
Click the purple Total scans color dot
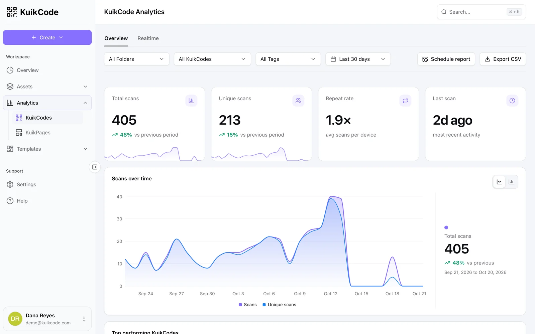click(x=446, y=227)
